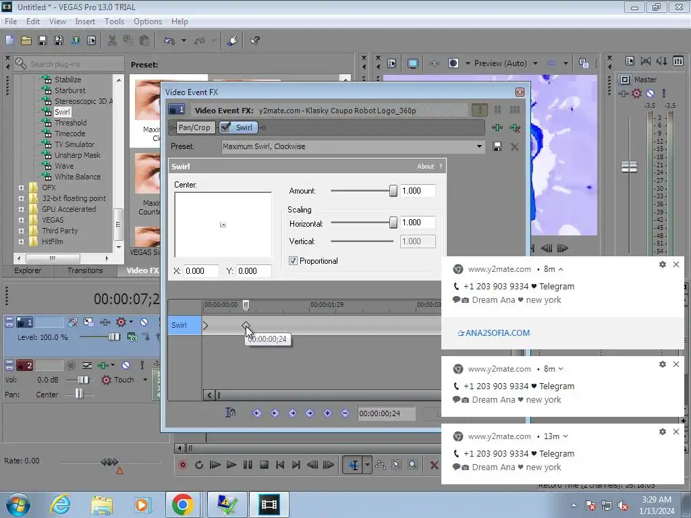
Task: Click the X center coordinate field
Action: click(201, 271)
